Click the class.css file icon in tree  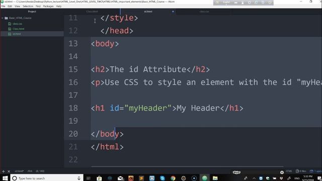point(10,24)
